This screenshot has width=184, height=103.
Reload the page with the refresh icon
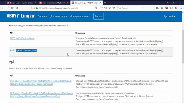[12, 8]
